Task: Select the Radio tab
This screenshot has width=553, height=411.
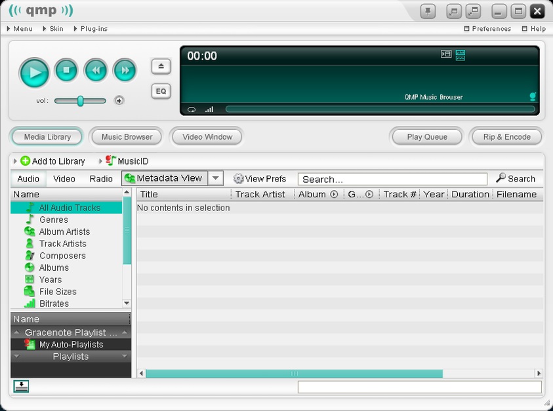Action: click(x=101, y=179)
